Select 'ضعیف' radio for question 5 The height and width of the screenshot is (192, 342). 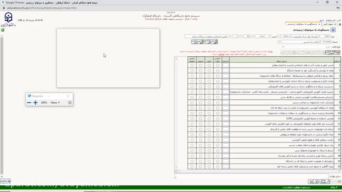point(201,86)
